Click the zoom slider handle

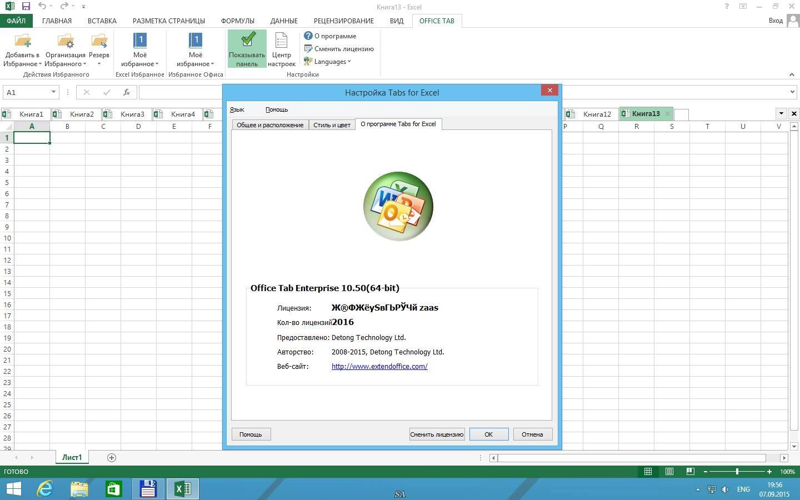tap(737, 471)
